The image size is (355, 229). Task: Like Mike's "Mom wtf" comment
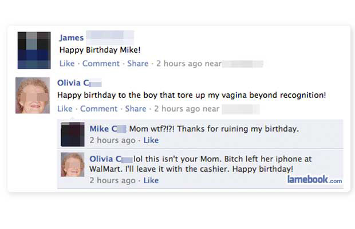pos(151,140)
